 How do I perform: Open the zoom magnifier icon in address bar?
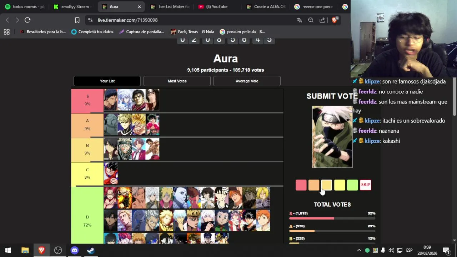311,20
